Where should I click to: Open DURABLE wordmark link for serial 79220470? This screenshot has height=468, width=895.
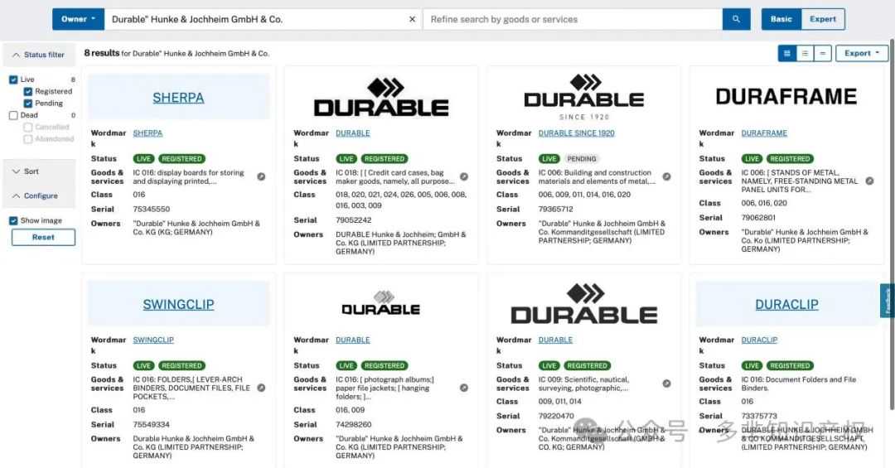555,340
